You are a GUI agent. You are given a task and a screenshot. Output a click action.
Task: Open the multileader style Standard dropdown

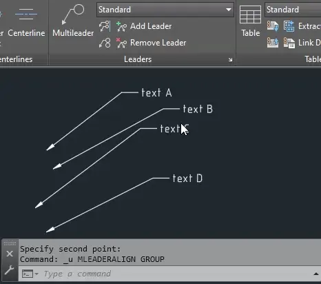point(165,10)
